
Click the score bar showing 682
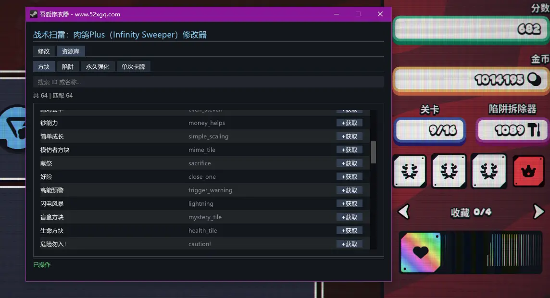(x=471, y=29)
